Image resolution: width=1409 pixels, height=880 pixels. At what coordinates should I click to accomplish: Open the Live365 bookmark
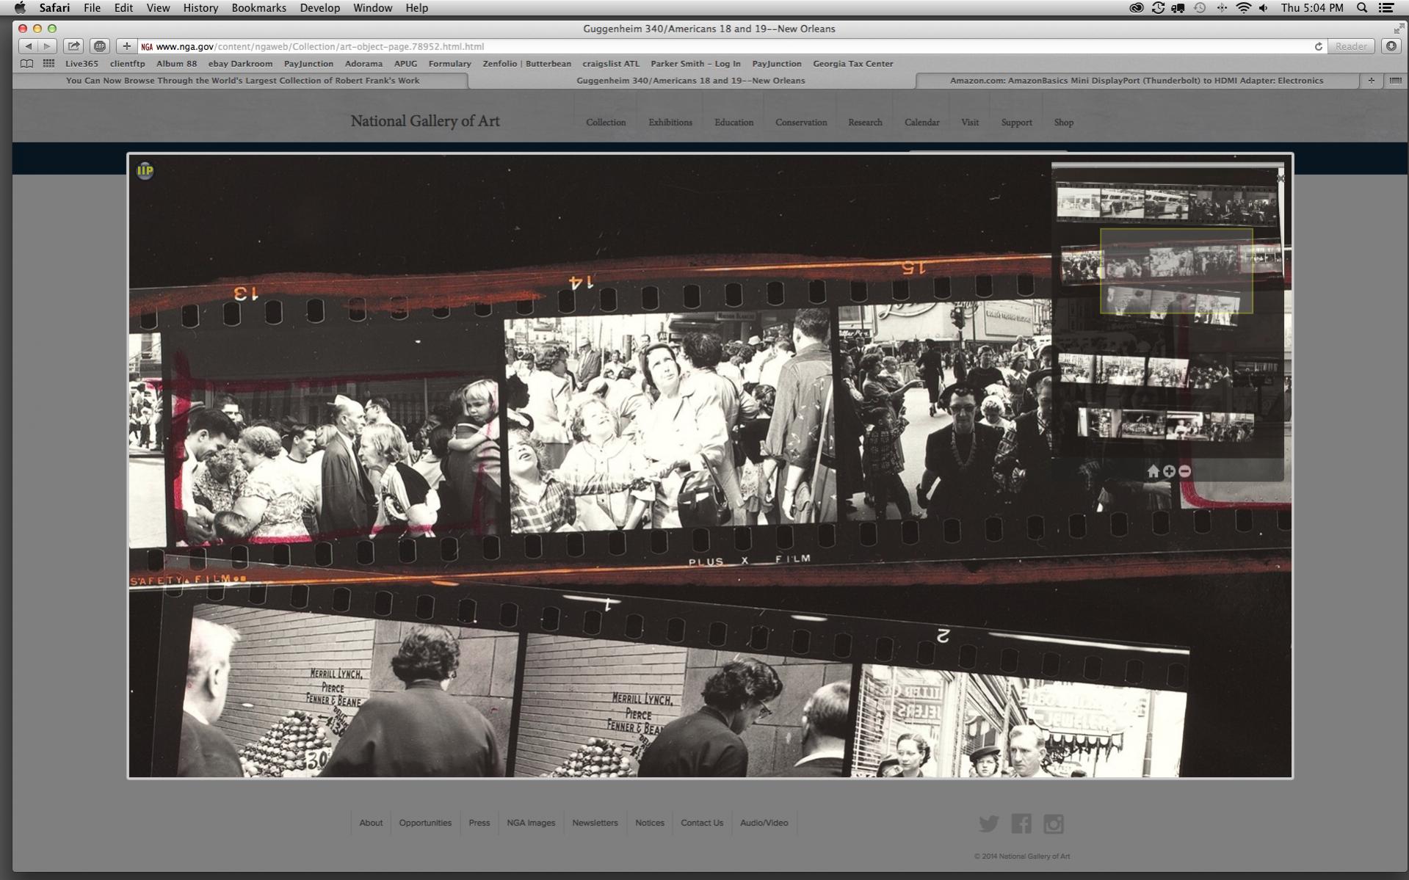82,64
